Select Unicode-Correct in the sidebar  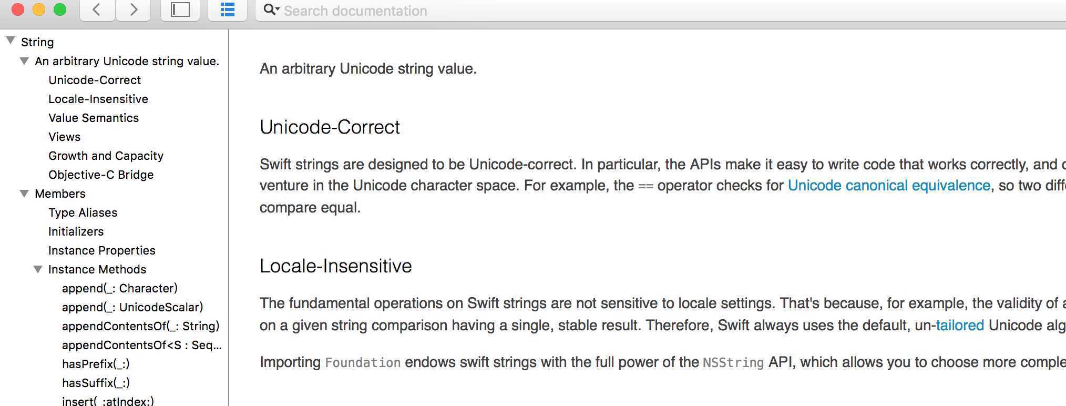coord(95,80)
